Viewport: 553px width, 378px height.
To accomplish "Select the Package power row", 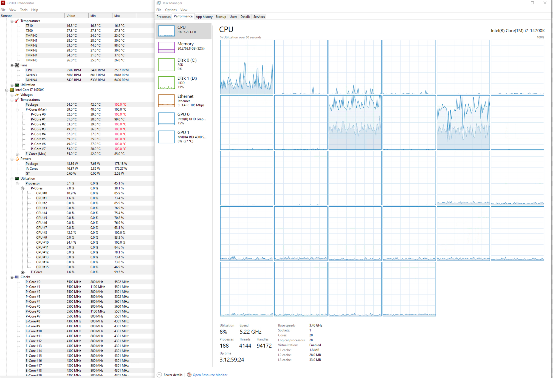I will (77, 164).
